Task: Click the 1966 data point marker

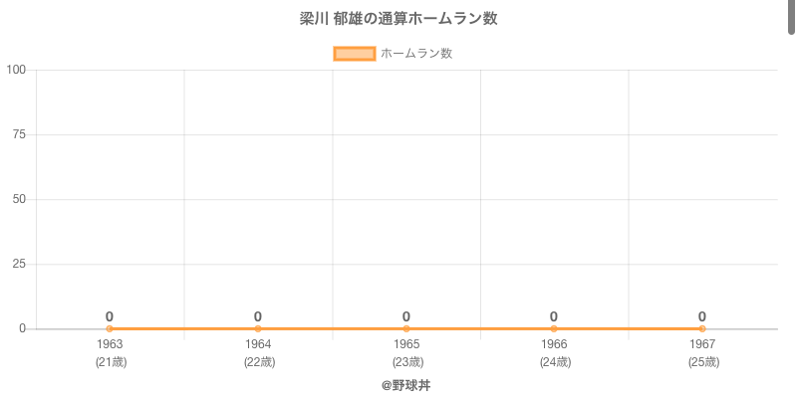Action: (554, 328)
